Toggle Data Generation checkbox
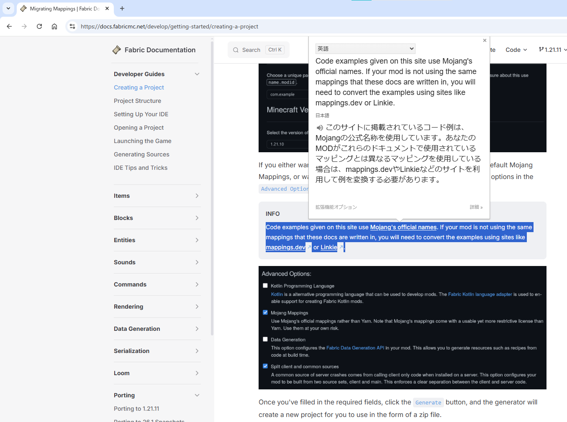Viewport: 567px width, 422px height. [265, 339]
